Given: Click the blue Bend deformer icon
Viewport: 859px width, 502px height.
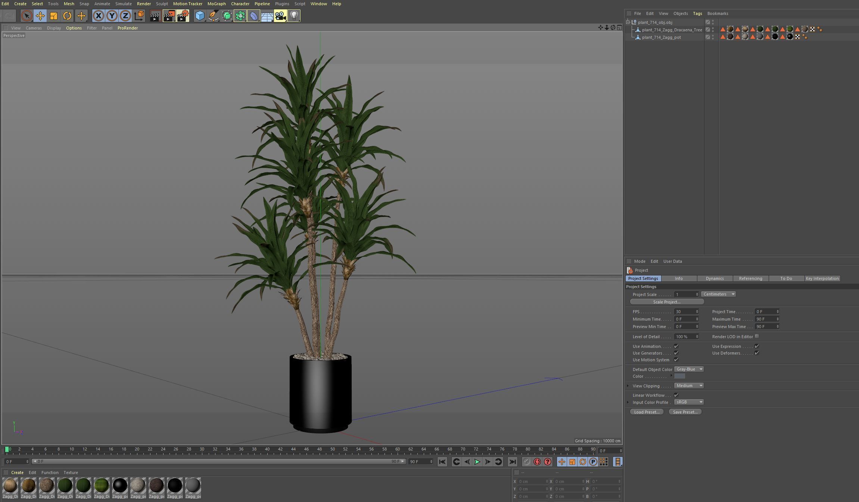Looking at the screenshot, I should click(253, 16).
